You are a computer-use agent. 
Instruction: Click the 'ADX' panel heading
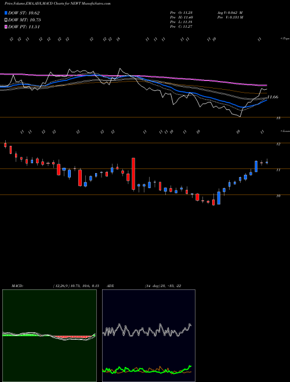pos(111,286)
